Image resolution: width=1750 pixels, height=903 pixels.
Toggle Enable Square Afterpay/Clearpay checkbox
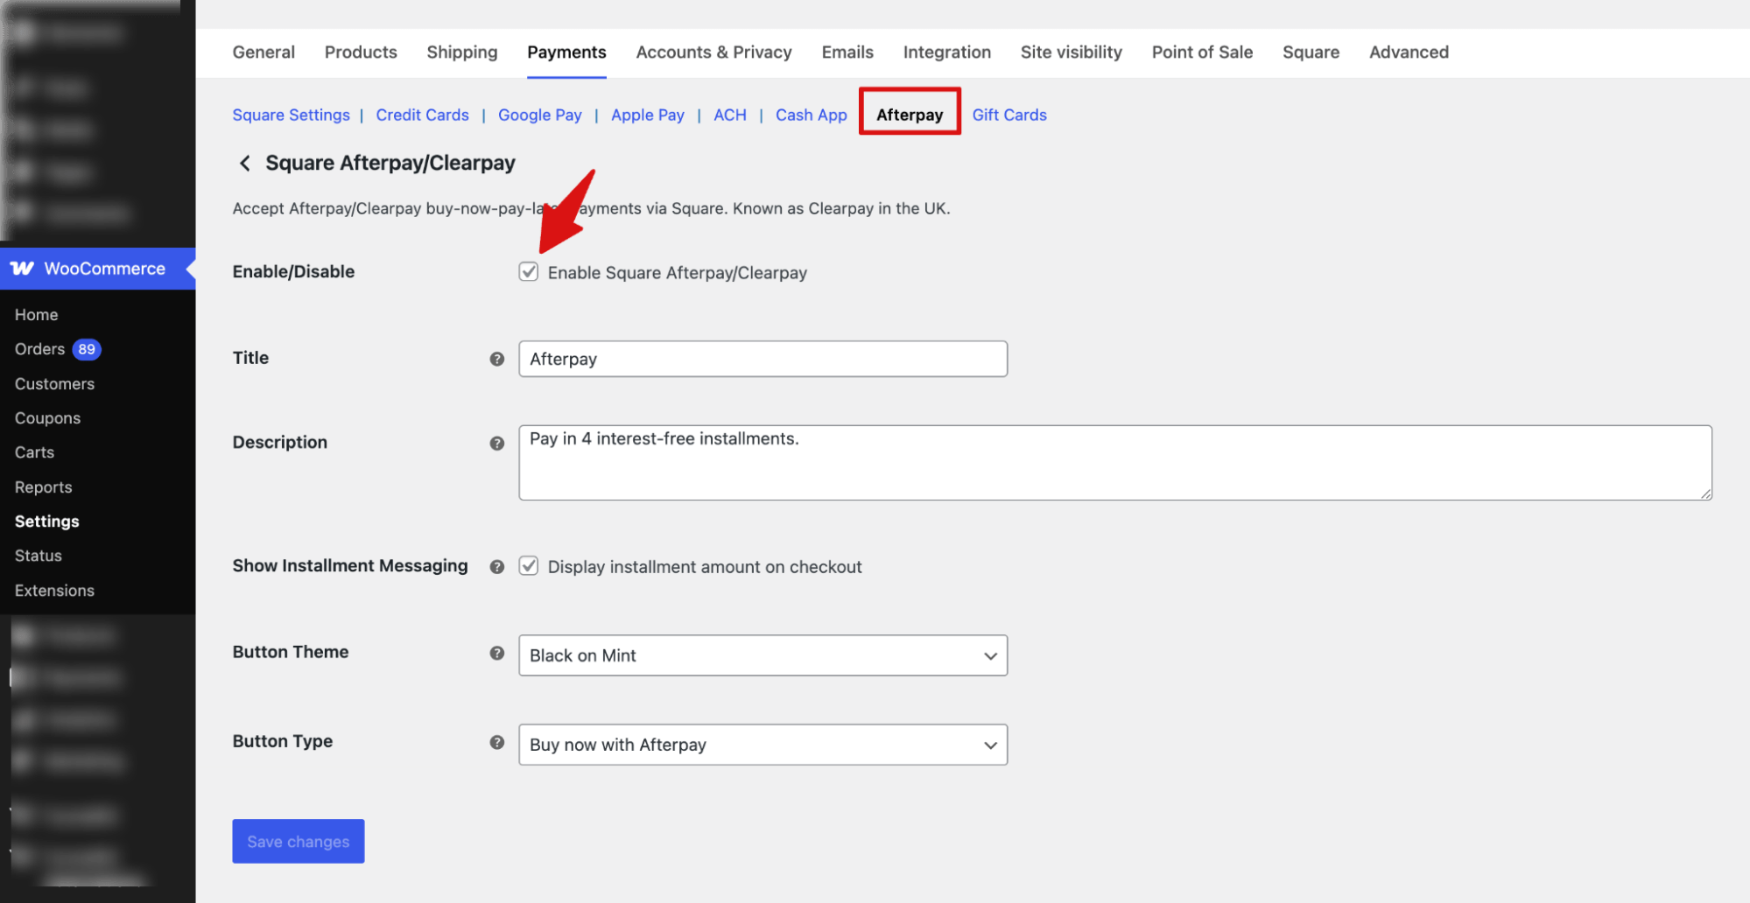[x=529, y=272]
